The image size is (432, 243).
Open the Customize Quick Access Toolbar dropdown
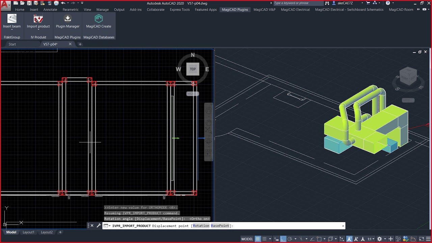82,3
